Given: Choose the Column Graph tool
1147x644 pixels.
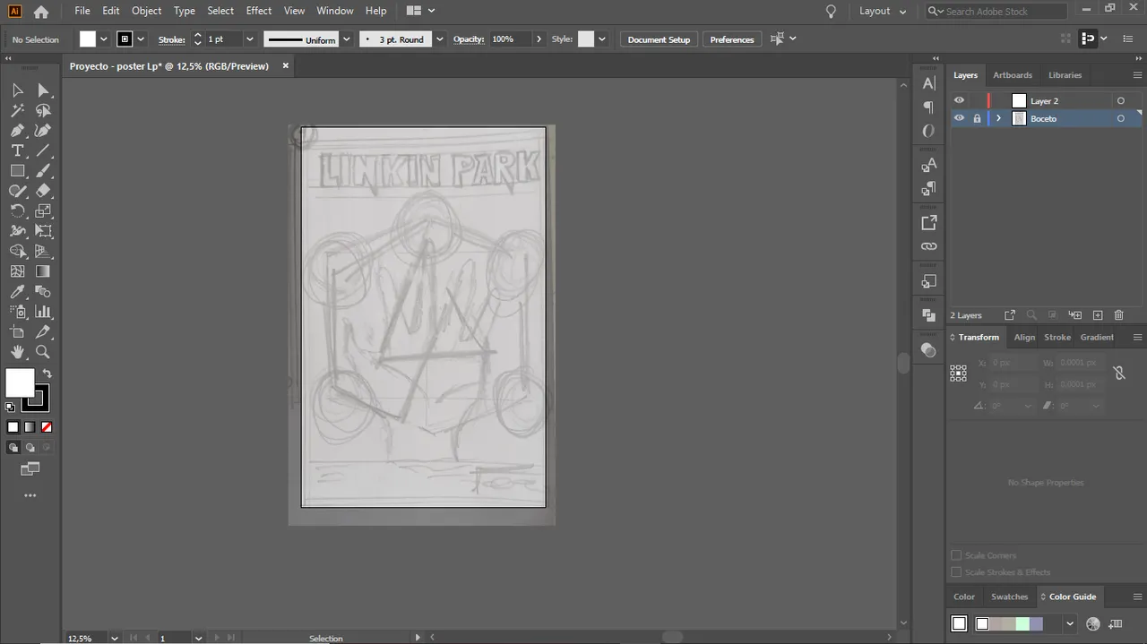Looking at the screenshot, I should coord(43,312).
